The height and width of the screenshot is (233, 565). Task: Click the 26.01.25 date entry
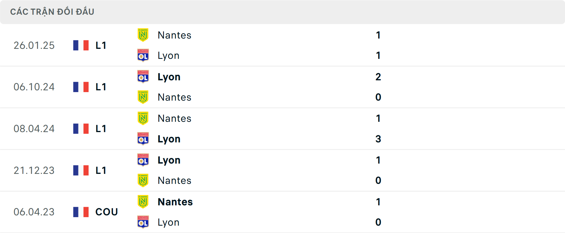click(x=34, y=45)
